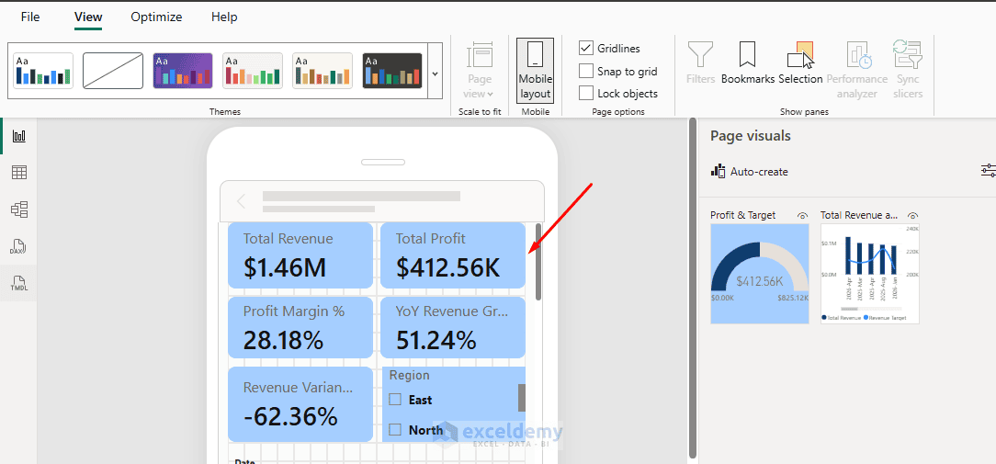Viewport: 996px width, 464px height.
Task: Open the Performance analyzer pane
Action: (857, 70)
